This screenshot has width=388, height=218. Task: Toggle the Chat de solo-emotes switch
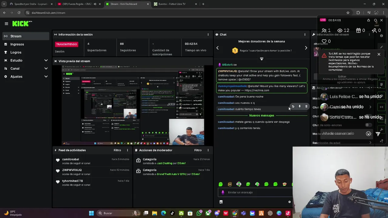368,125
